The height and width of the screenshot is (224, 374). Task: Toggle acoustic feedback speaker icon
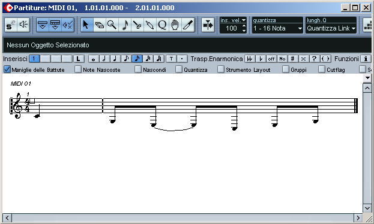click(x=23, y=25)
